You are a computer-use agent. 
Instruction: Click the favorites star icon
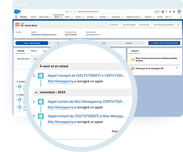click(156, 12)
